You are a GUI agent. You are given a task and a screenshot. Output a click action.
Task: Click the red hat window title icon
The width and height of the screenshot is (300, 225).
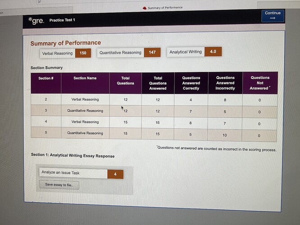pyautogui.click(x=145, y=8)
